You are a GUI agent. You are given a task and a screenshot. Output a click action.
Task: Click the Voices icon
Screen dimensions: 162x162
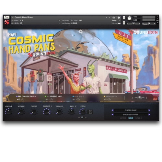pyautogui.click(x=63, y=20)
